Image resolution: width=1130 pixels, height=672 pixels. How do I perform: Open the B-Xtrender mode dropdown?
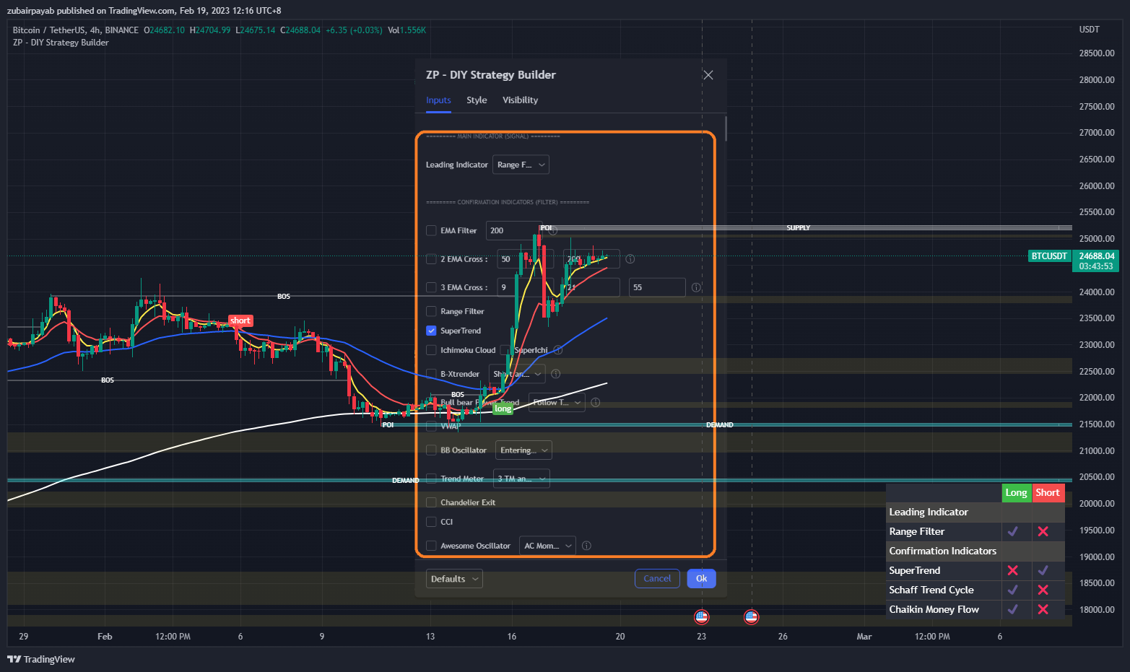(x=517, y=374)
